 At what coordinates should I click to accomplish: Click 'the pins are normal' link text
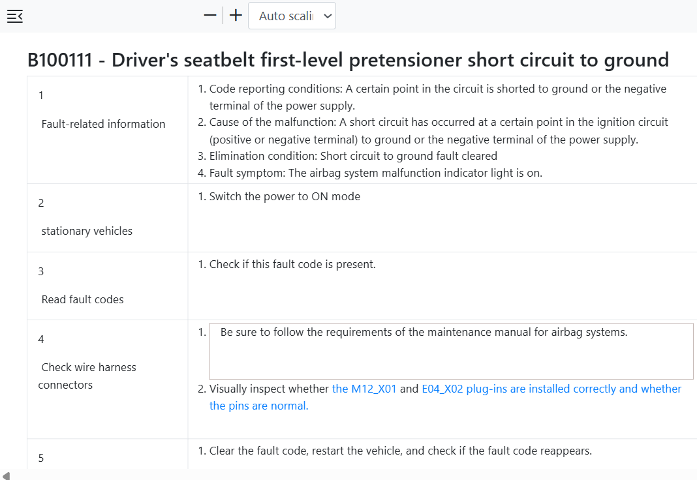point(258,406)
